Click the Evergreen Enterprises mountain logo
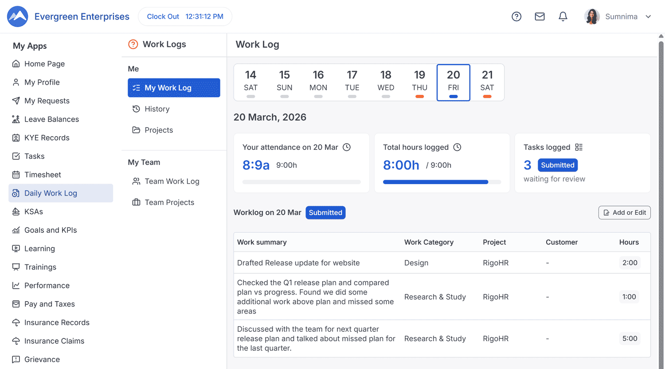 click(x=18, y=16)
